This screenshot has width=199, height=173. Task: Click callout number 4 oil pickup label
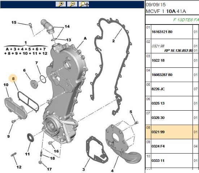[x=112, y=170]
